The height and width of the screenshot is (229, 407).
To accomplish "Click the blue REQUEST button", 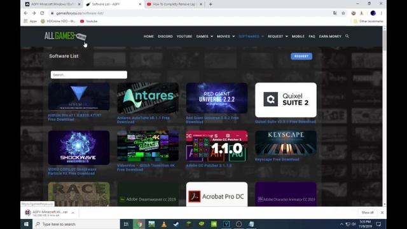I will click(301, 56).
